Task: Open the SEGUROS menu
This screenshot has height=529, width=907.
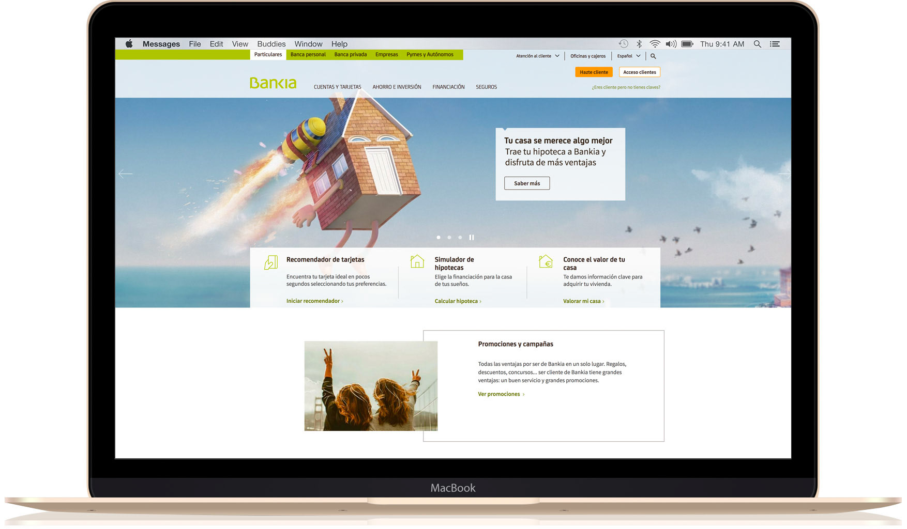Action: coord(486,87)
